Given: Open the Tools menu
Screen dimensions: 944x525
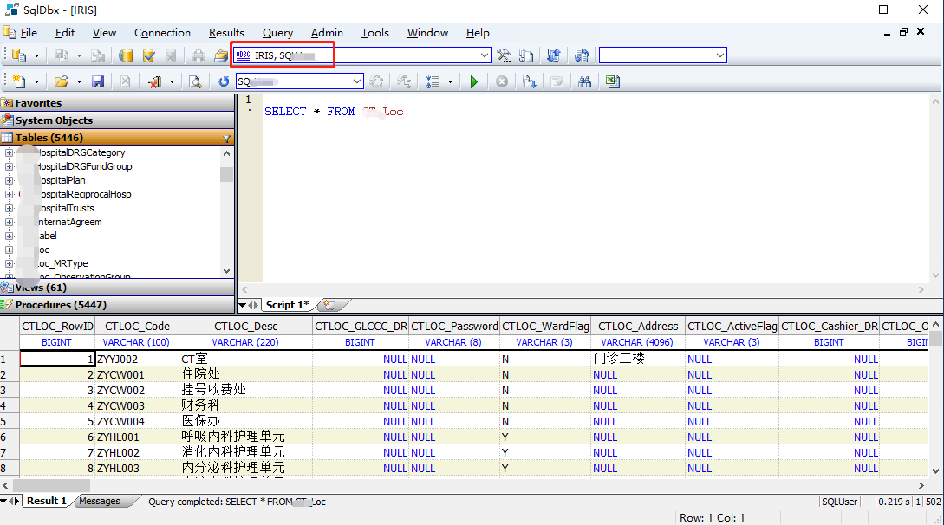Looking at the screenshot, I should pos(374,32).
